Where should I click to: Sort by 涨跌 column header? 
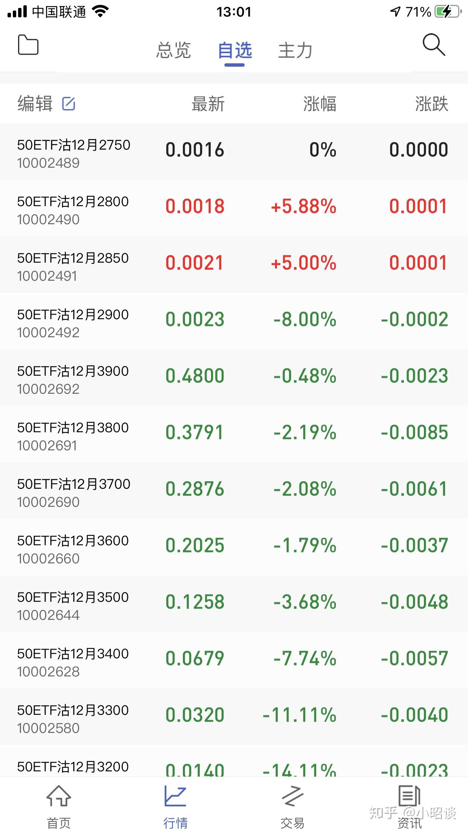432,104
